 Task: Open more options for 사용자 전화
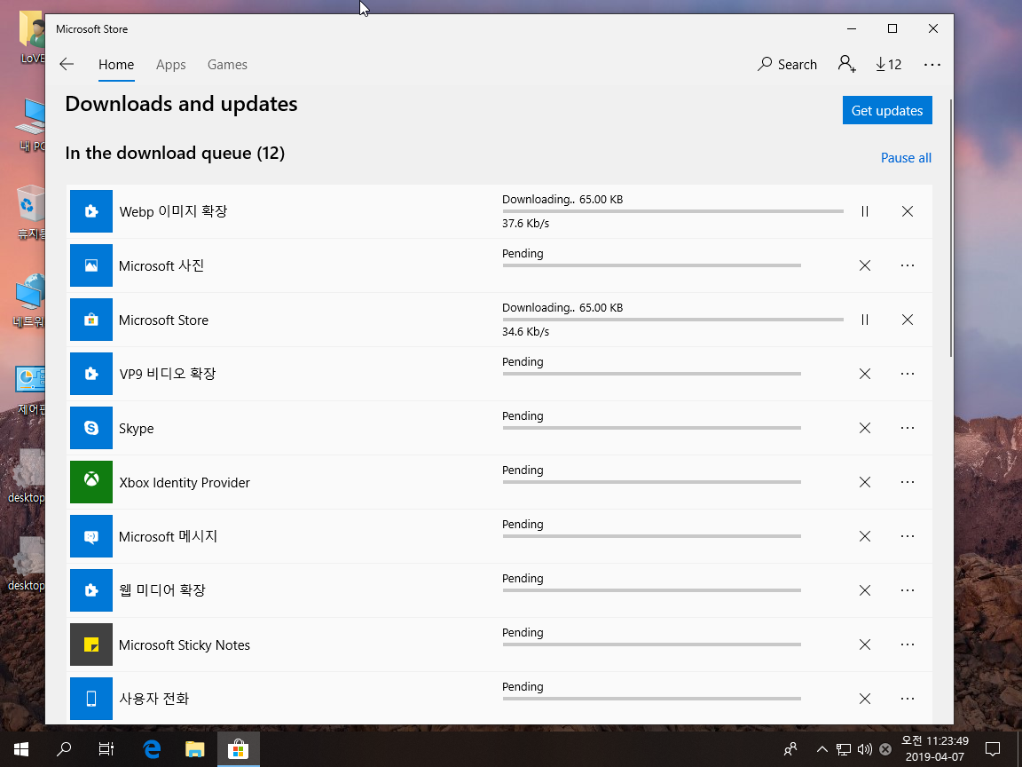(908, 699)
